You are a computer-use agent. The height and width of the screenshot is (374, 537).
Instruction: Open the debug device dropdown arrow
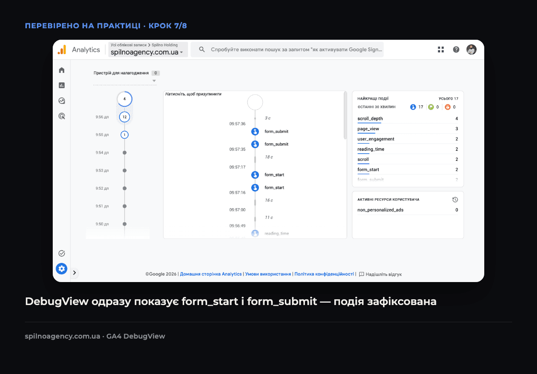(154, 81)
